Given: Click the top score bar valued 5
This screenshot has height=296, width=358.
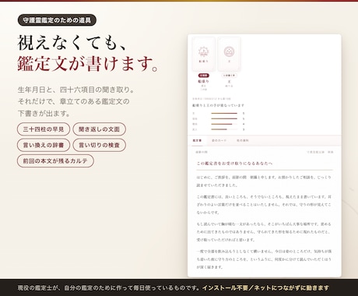Looking at the screenshot, I should (x=224, y=113).
